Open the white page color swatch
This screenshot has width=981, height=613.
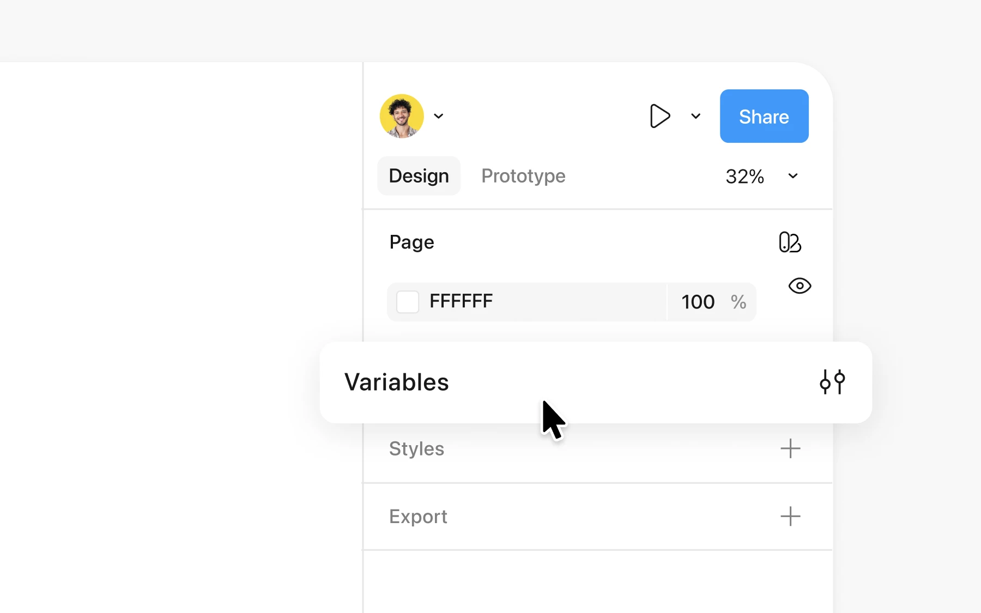click(408, 302)
